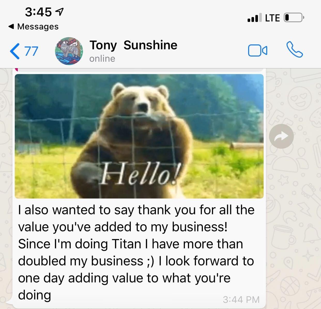Image resolution: width=321 pixels, height=309 pixels.
Task: Tap the location arrow beside the clock
Action: click(x=60, y=12)
